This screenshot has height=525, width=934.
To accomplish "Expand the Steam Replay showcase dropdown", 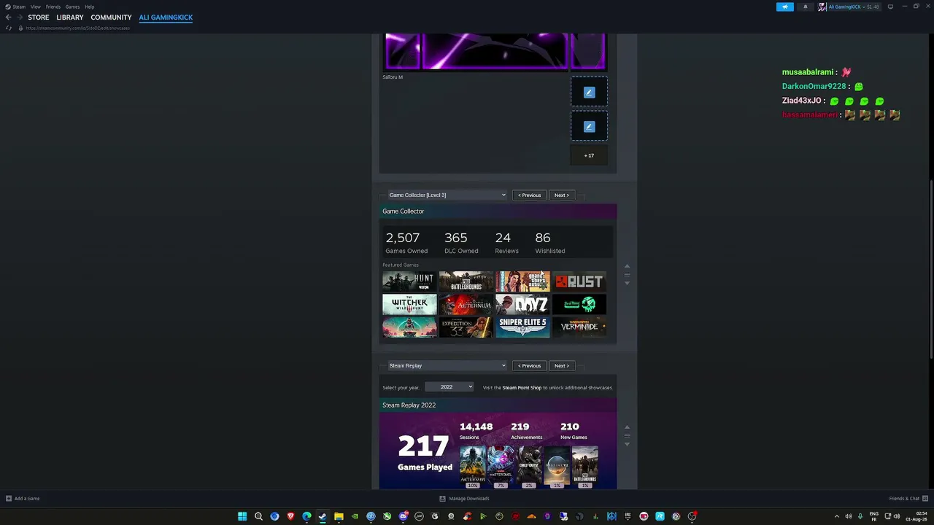I will tap(447, 366).
